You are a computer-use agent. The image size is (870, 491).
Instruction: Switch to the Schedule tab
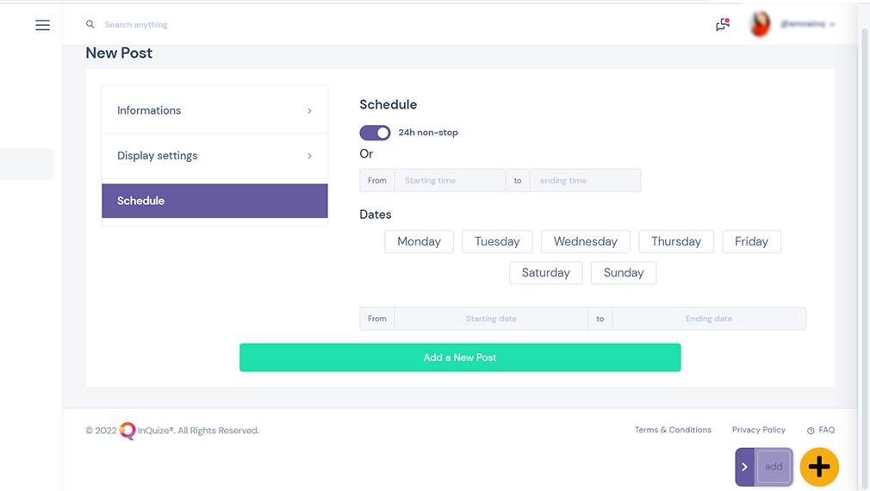(x=214, y=201)
